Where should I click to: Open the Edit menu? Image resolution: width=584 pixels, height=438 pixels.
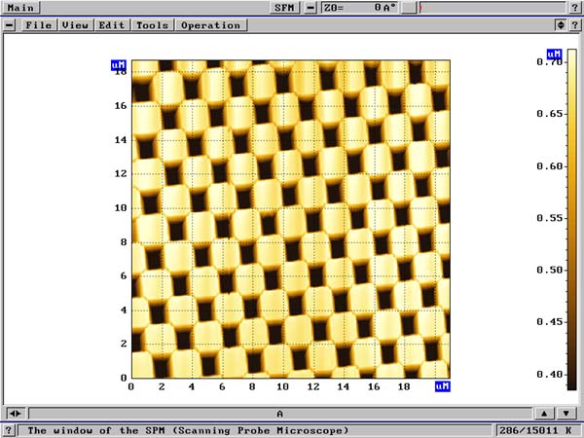(112, 24)
